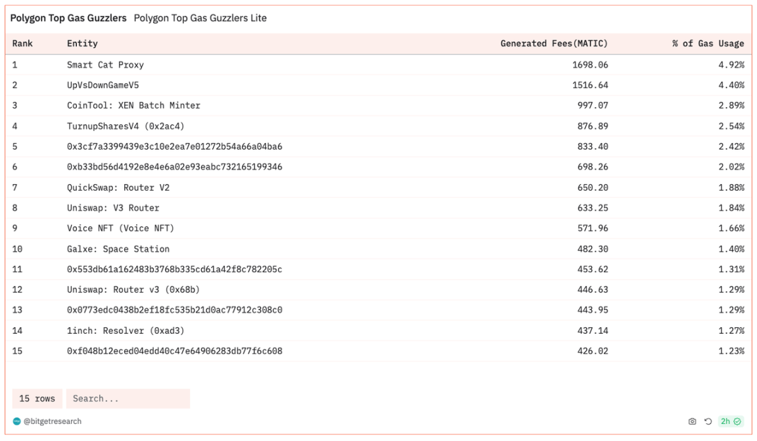This screenshot has height=441, width=757.
Task: Click the 2.89% gas usage value
Action: click(731, 105)
